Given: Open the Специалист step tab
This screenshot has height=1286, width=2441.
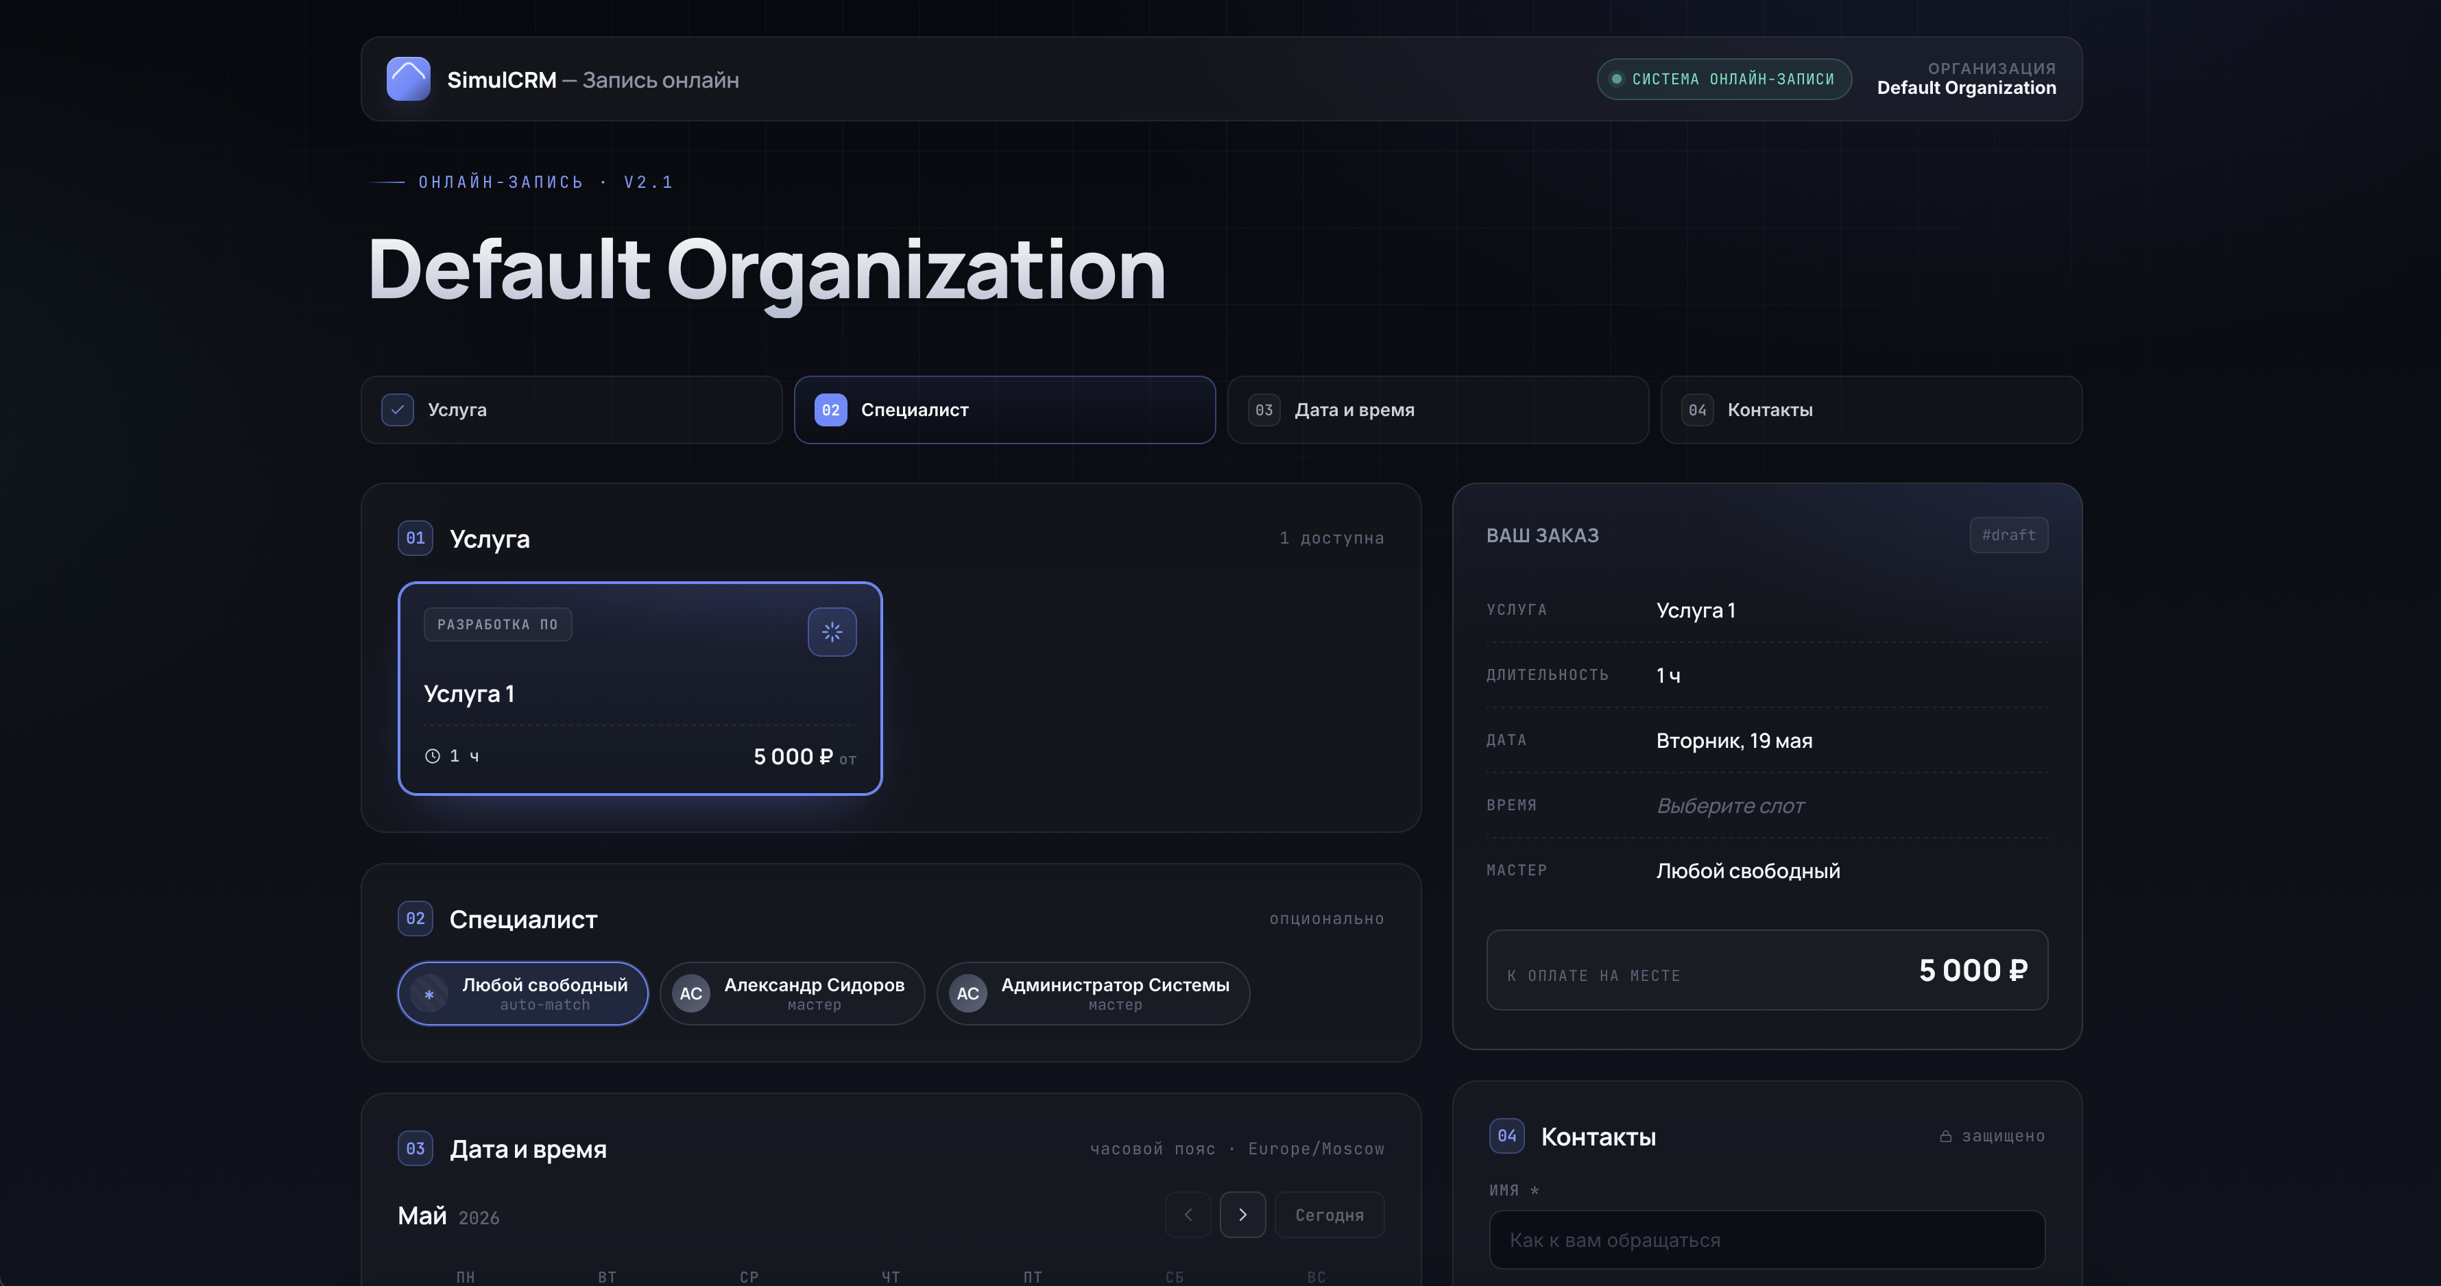Looking at the screenshot, I should coord(1005,409).
